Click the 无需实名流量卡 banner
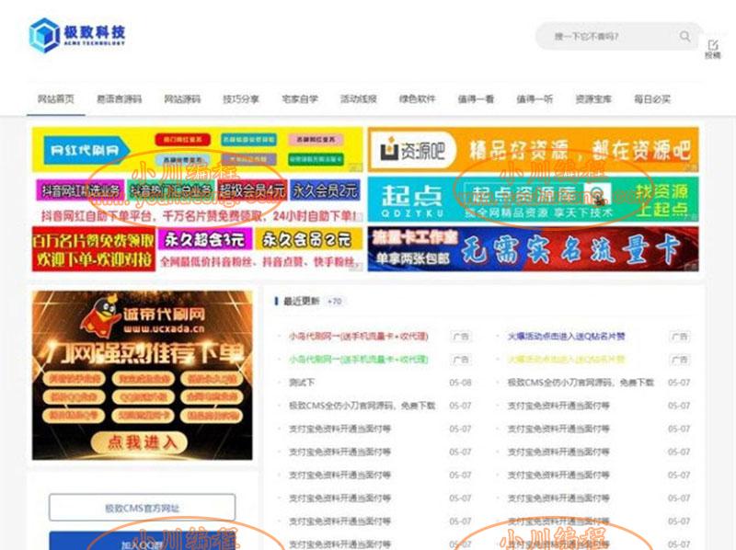This screenshot has height=550, width=736. coord(534,249)
